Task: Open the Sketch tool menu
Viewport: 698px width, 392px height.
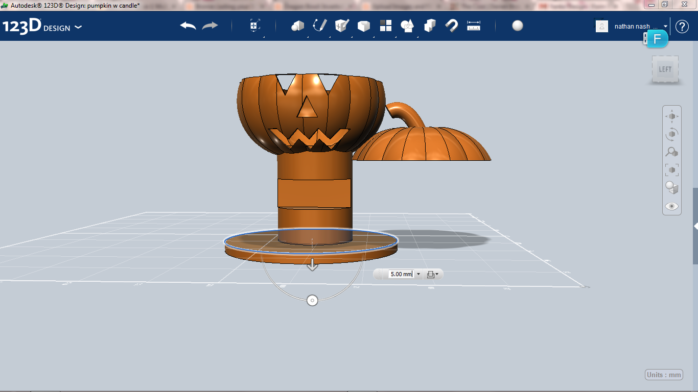Action: point(320,26)
